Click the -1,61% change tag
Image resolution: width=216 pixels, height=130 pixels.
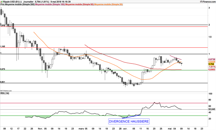[x=212, y=66]
